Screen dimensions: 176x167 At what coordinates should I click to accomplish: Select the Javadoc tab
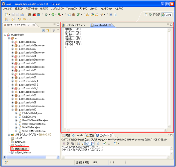click(x=78, y=135)
